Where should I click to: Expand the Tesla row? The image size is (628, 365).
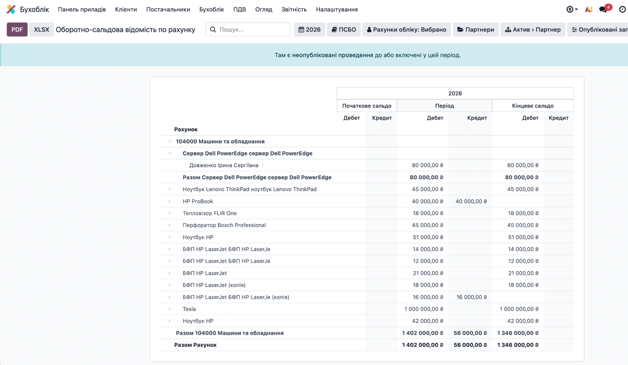[170, 309]
